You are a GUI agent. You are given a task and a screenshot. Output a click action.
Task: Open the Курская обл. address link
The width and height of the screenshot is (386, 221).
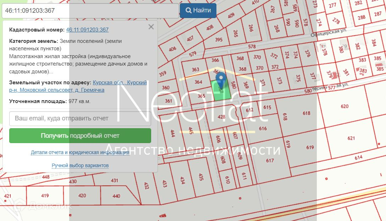(x=78, y=86)
